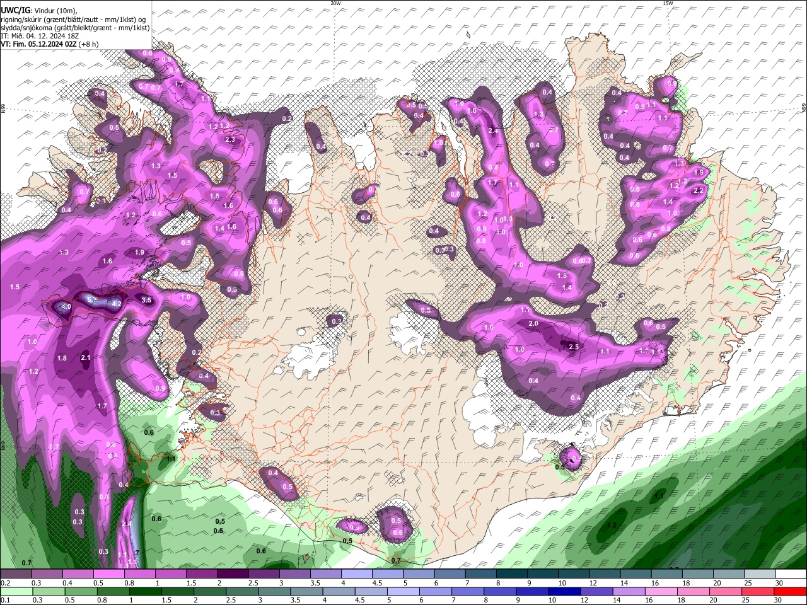Click the 4.0 precipitation value on the map
Image resolution: width=807 pixels, height=605 pixels.
[66, 307]
